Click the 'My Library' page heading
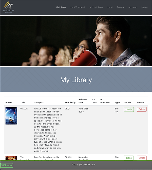The width and height of the screenshot is (152, 170). click(x=76, y=80)
